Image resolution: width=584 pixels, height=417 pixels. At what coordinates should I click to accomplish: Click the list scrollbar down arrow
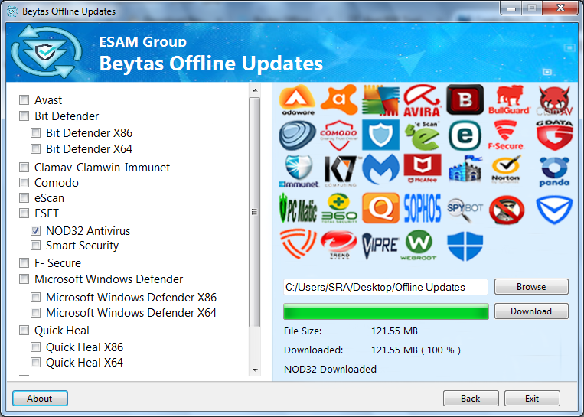click(x=255, y=370)
